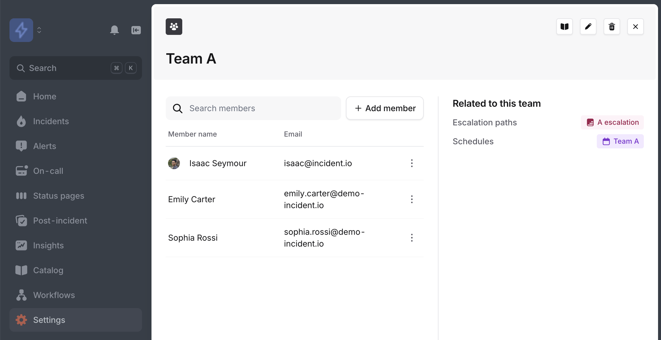Click the team paw icon badge
Viewport: 661px width, 340px height.
click(x=174, y=27)
